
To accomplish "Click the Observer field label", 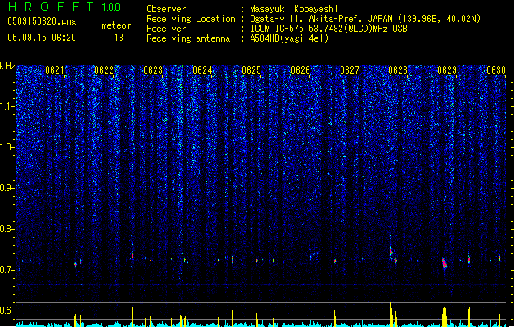I will click(166, 9).
